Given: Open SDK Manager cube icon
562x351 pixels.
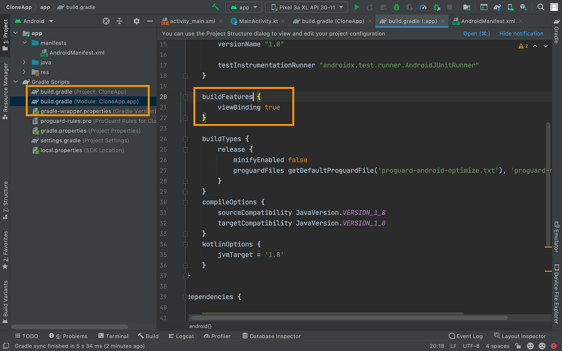Looking at the screenshot, I should point(523,7).
